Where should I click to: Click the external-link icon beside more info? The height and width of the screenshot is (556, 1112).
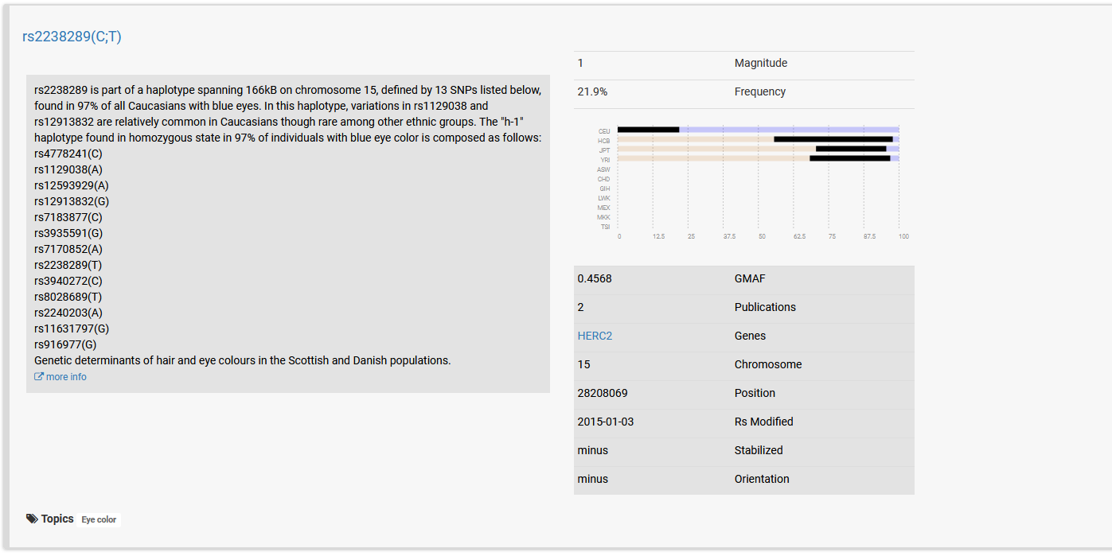coord(38,377)
